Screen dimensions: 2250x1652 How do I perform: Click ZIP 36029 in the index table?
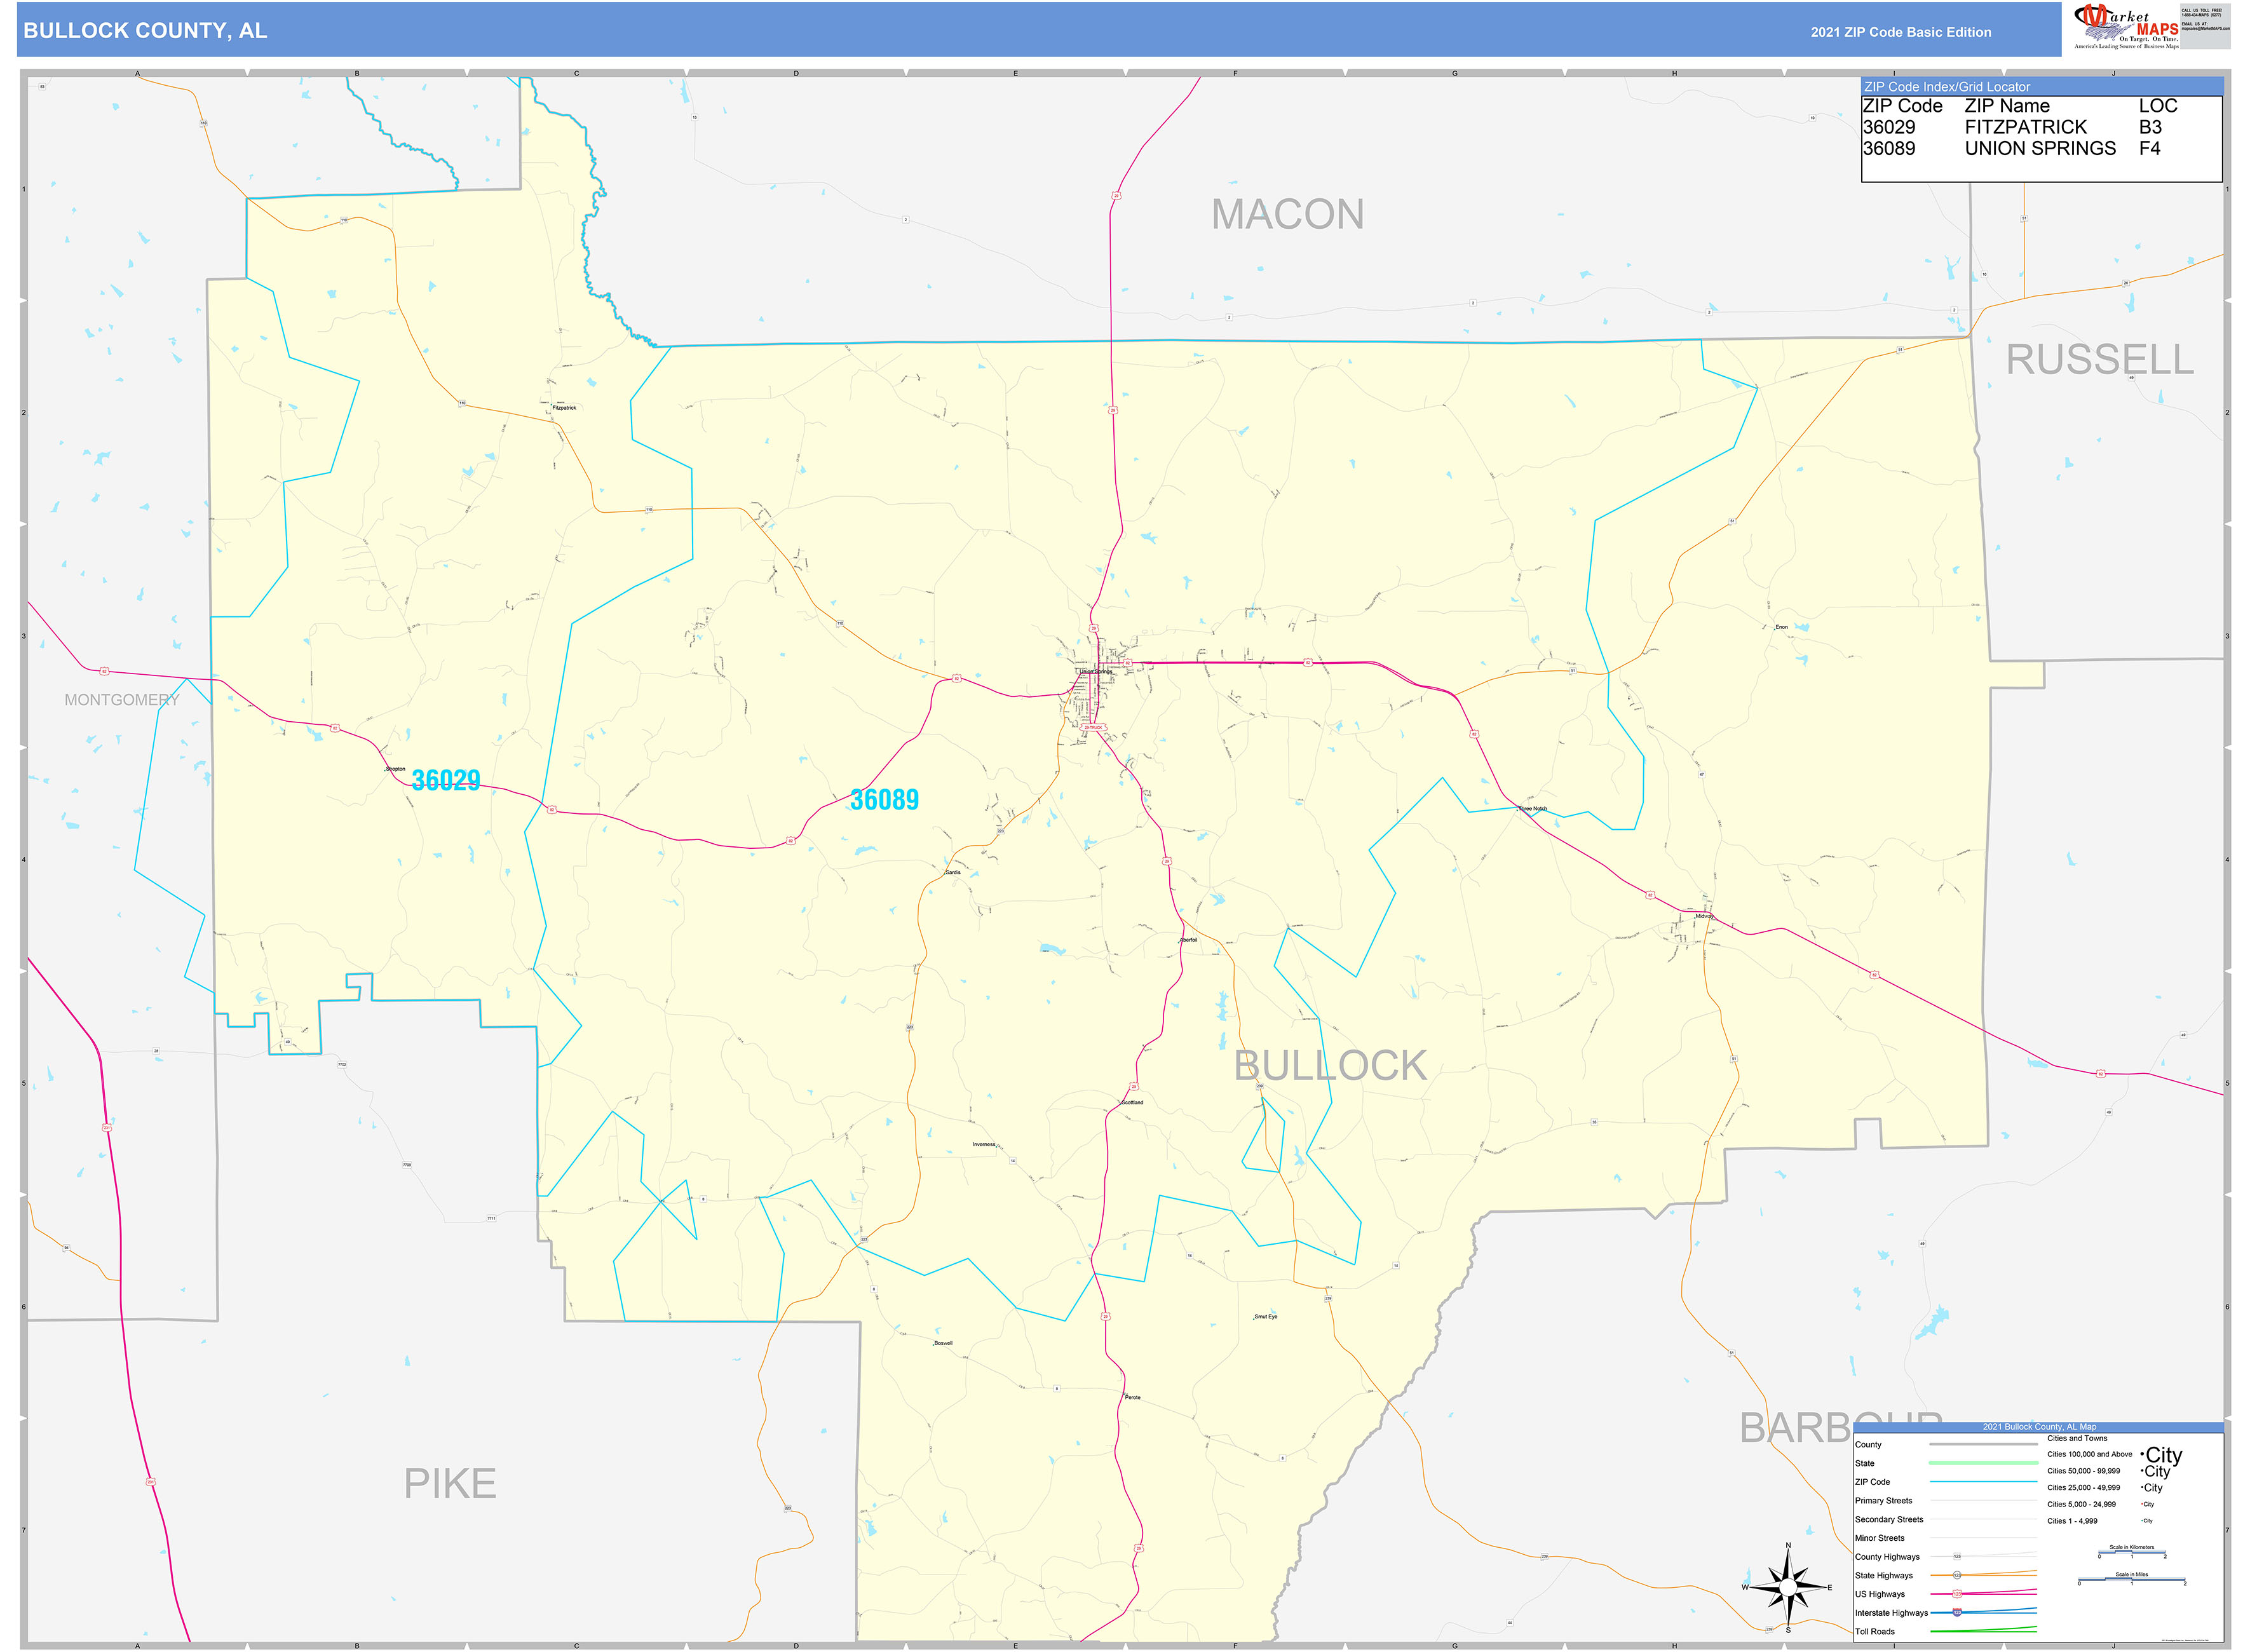click(x=1889, y=127)
